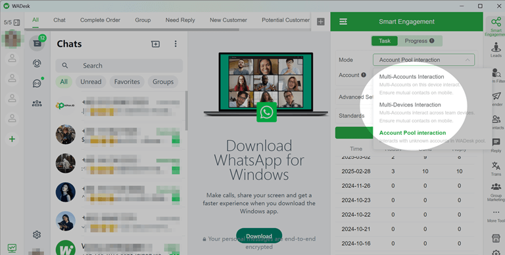Switch to the Progress toggle

pos(420,41)
